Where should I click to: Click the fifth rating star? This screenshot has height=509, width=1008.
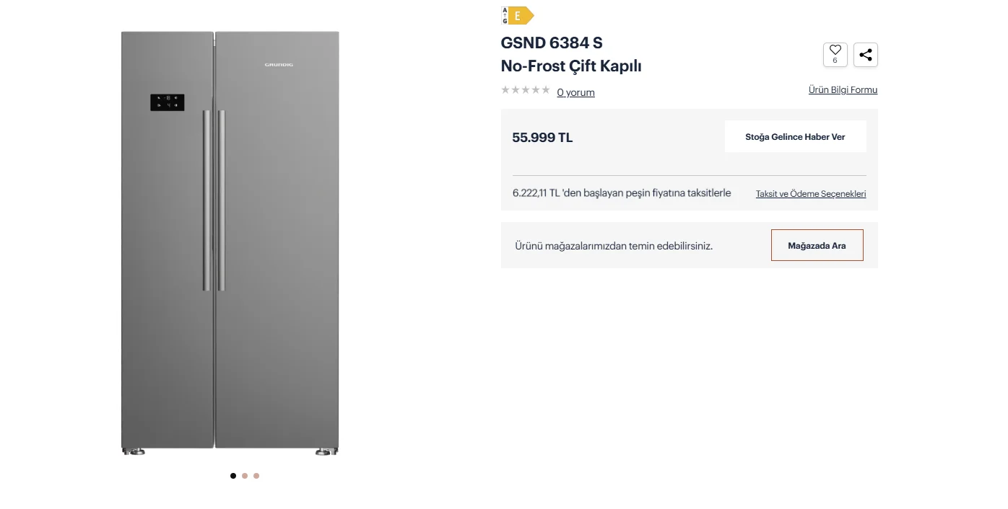coord(546,90)
